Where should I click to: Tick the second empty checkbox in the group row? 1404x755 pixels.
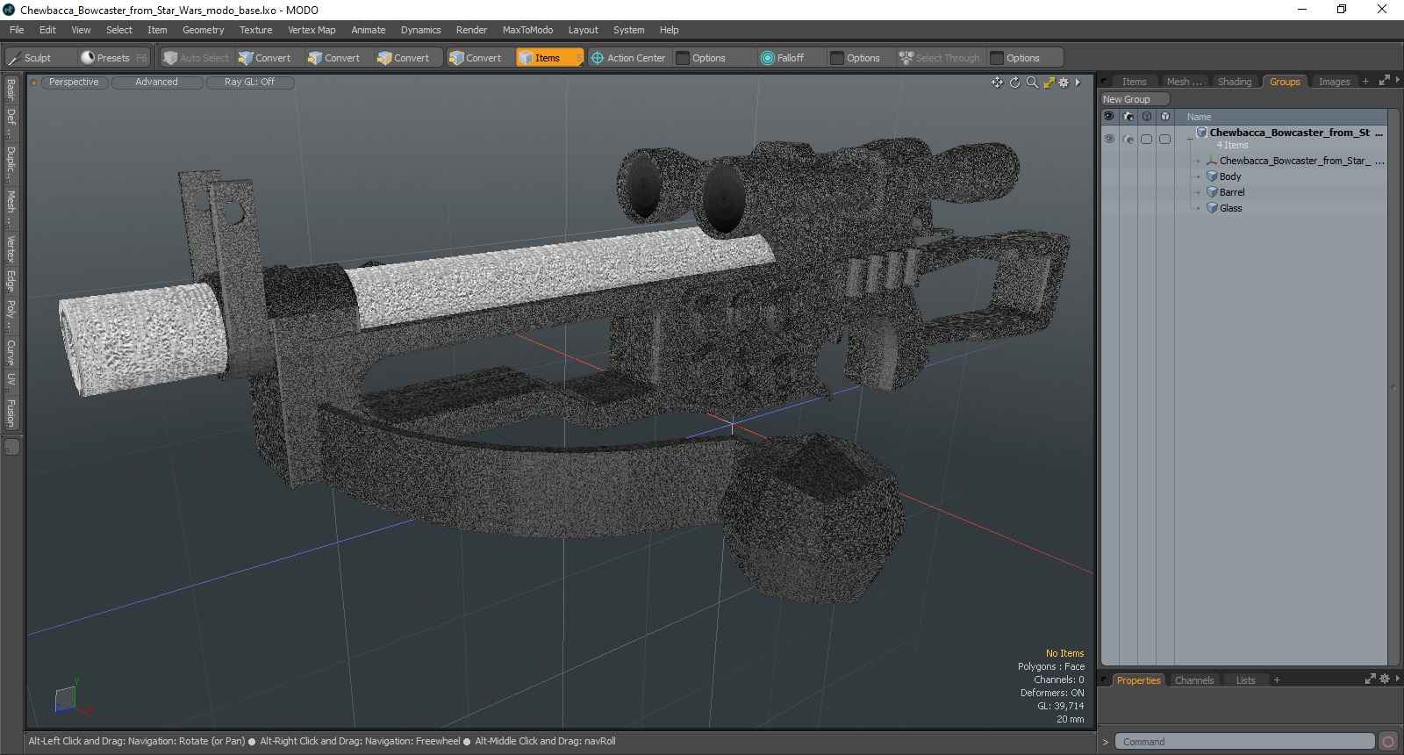[x=1165, y=139]
